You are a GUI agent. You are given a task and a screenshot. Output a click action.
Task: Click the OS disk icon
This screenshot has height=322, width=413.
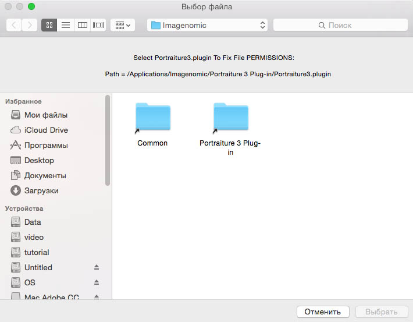click(x=16, y=282)
